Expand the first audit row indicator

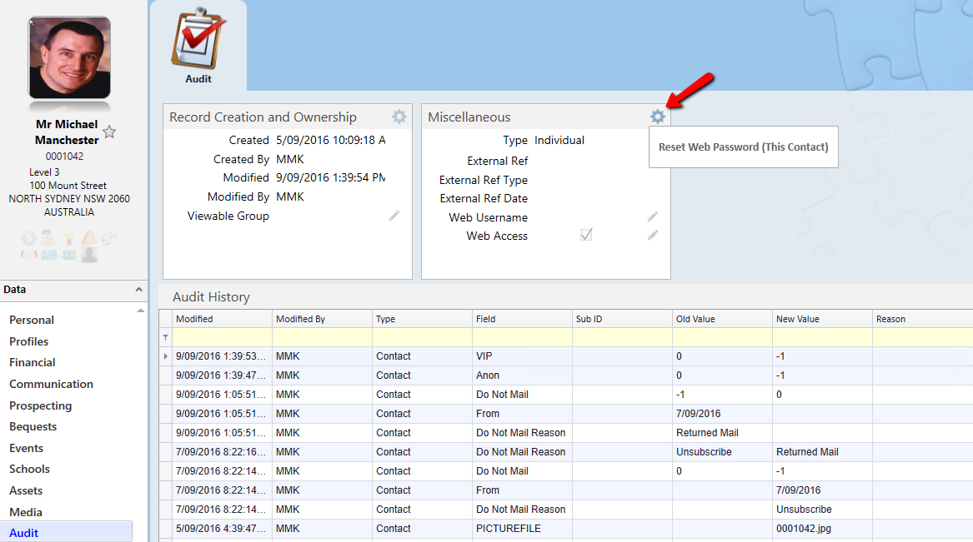(165, 356)
